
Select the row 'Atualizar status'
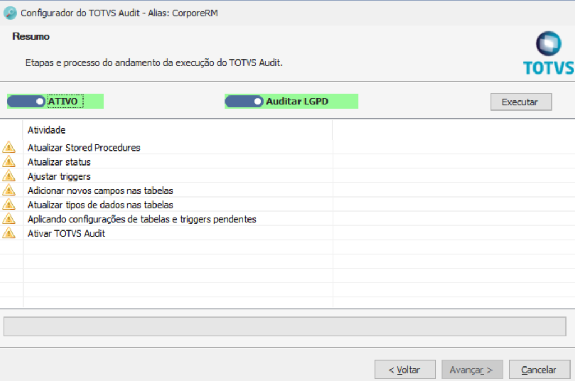pos(287,162)
